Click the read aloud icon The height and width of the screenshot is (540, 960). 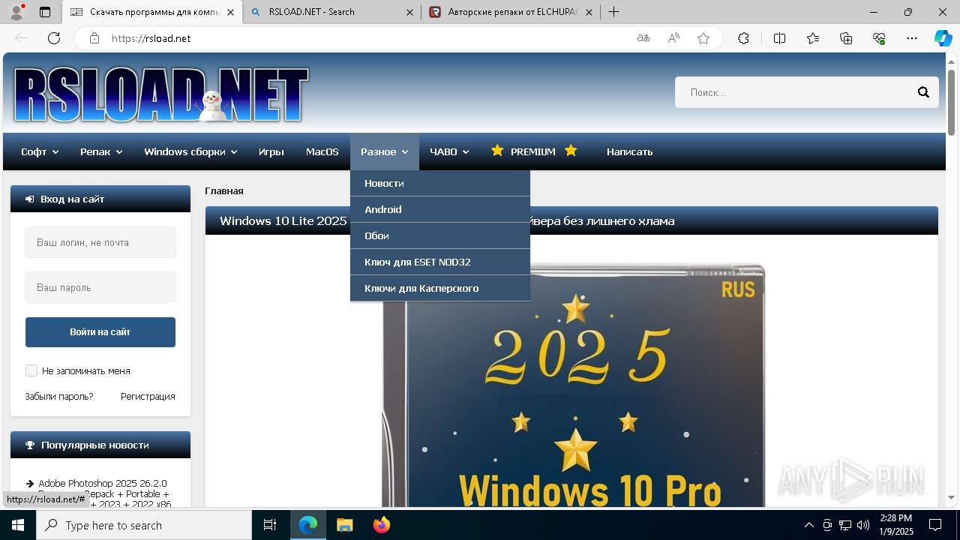point(673,38)
